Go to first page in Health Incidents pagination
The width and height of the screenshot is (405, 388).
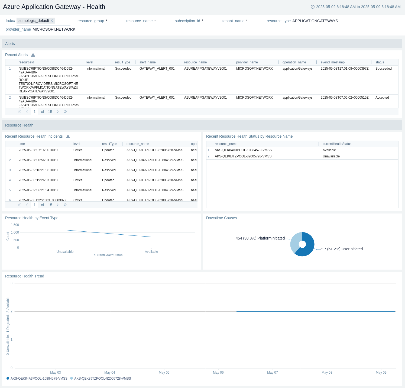click(x=19, y=205)
